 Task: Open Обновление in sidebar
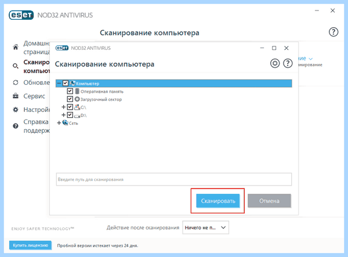pyautogui.click(x=37, y=82)
